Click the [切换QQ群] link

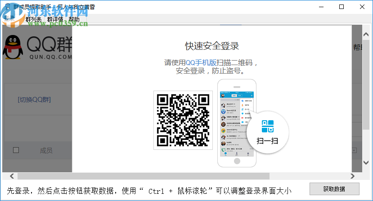tap(34, 100)
